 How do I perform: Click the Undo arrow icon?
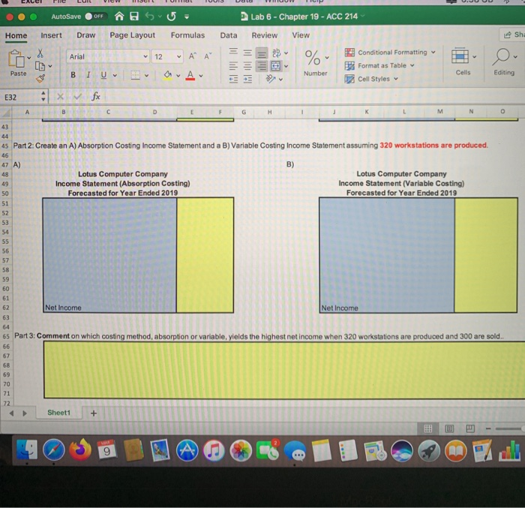click(150, 16)
